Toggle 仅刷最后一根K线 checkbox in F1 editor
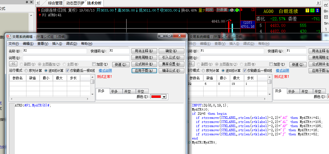This screenshot has width=329, height=154. point(245,71)
